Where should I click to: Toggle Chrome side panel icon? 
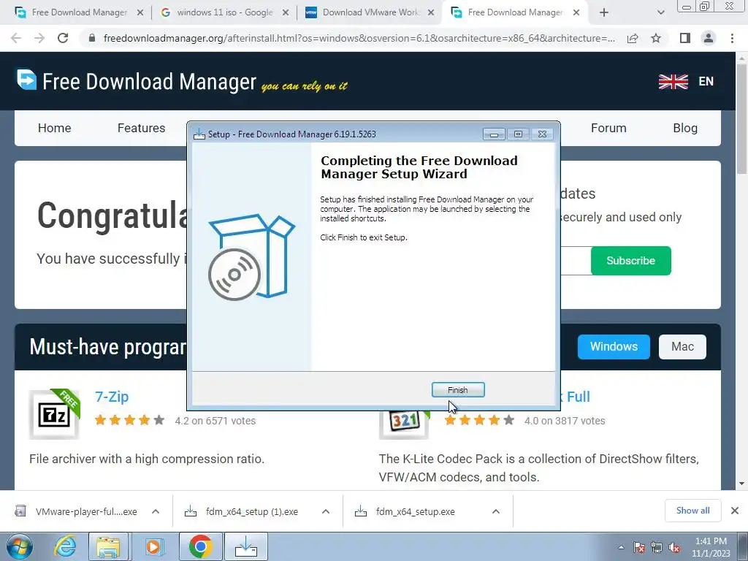point(685,38)
